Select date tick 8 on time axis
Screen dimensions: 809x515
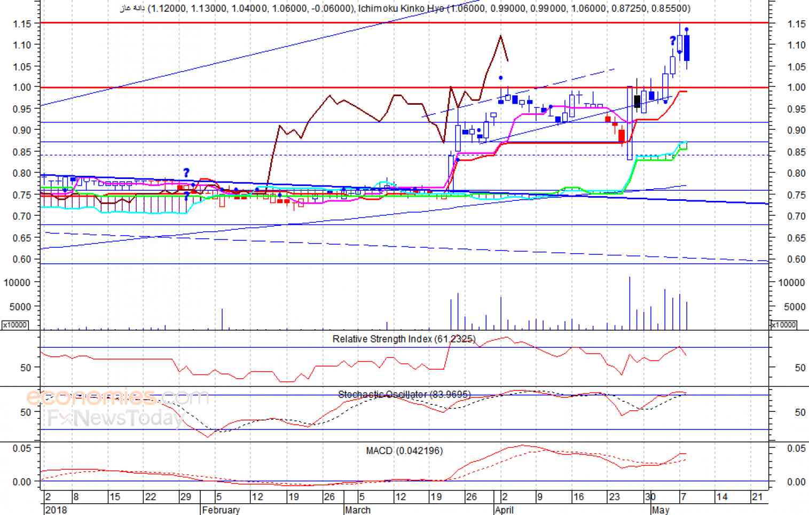coord(76,497)
